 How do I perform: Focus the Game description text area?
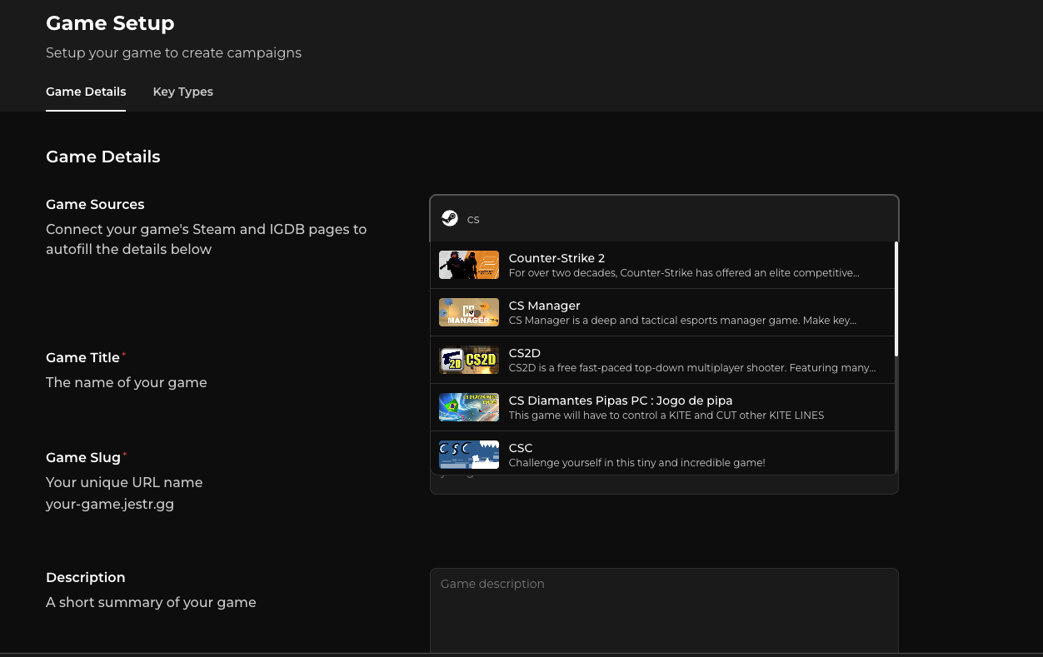[664, 611]
